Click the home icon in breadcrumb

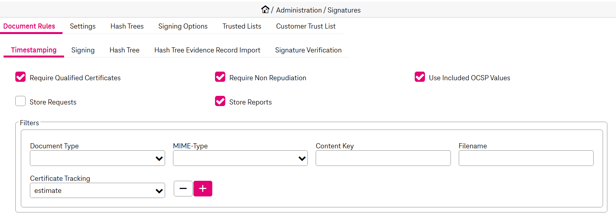coord(265,10)
